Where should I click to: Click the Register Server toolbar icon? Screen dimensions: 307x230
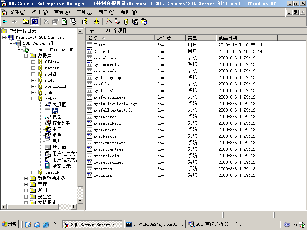(x=117, y=21)
